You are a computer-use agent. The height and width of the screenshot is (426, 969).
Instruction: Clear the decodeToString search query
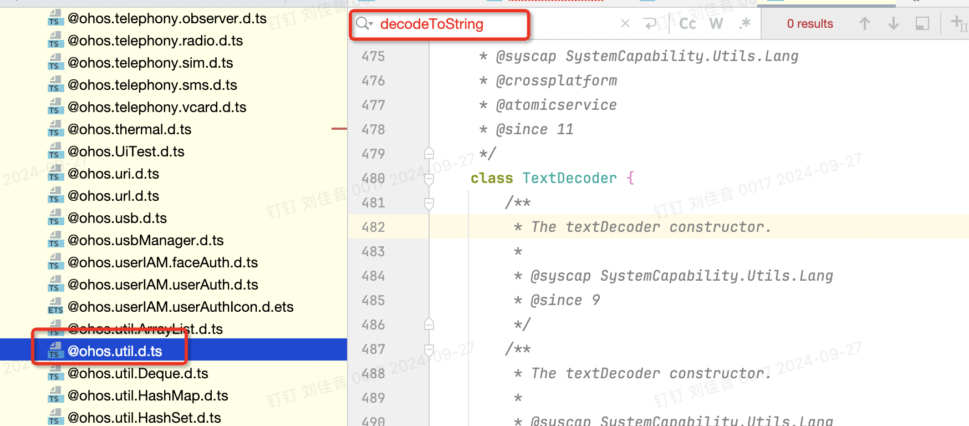[x=625, y=23]
